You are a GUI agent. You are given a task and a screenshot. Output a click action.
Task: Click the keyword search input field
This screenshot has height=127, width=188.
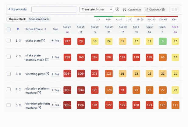click(54, 9)
